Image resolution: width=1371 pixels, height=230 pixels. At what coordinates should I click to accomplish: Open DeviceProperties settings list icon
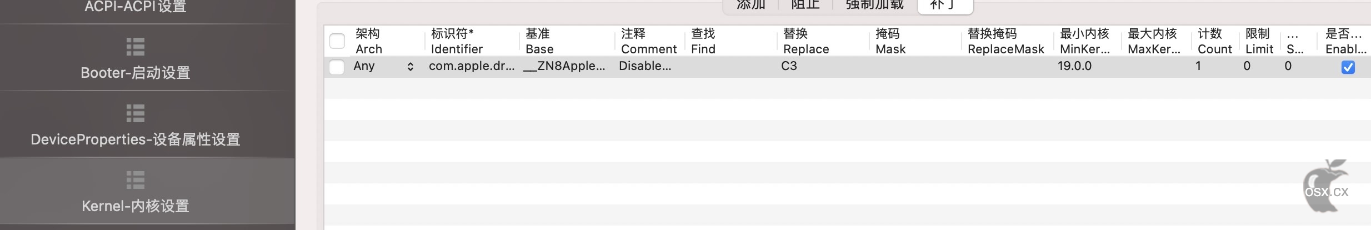tap(136, 114)
